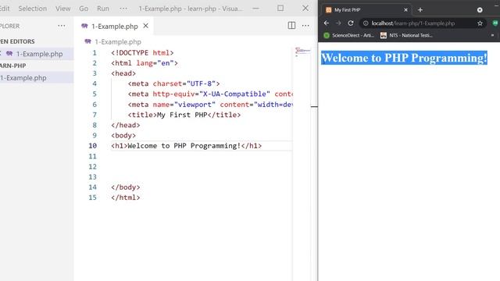Show more bookmarks chevron
This screenshot has height=281, width=500.
click(x=492, y=35)
